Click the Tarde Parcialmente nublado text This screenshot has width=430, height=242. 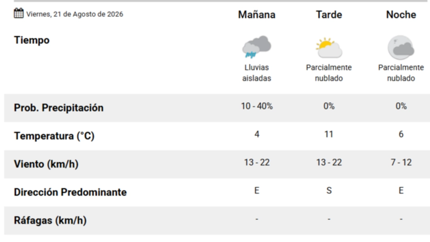(329, 73)
